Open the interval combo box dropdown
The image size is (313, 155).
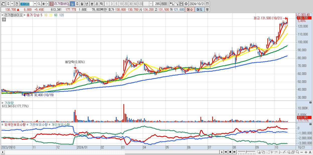[151, 4]
